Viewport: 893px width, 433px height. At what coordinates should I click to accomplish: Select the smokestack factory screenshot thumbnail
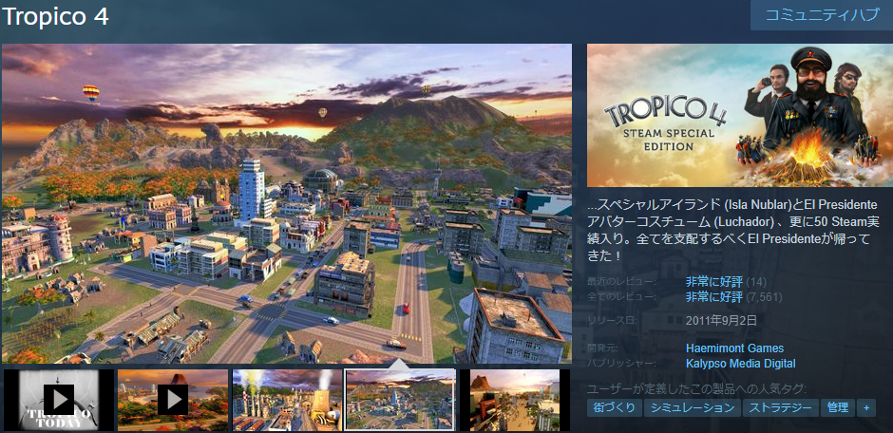coord(286,400)
